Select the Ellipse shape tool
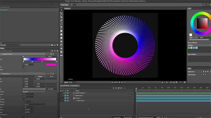This screenshot has width=211, height=118. pyautogui.click(x=61, y=34)
